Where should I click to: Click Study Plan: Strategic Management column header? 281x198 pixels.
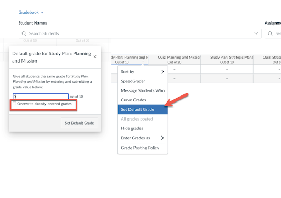click(x=227, y=60)
